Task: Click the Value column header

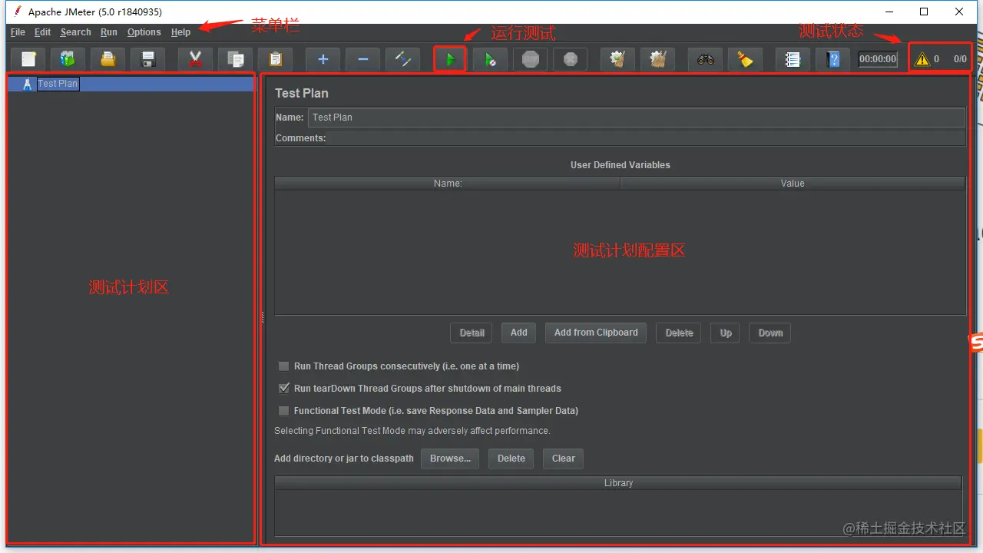Action: click(793, 184)
